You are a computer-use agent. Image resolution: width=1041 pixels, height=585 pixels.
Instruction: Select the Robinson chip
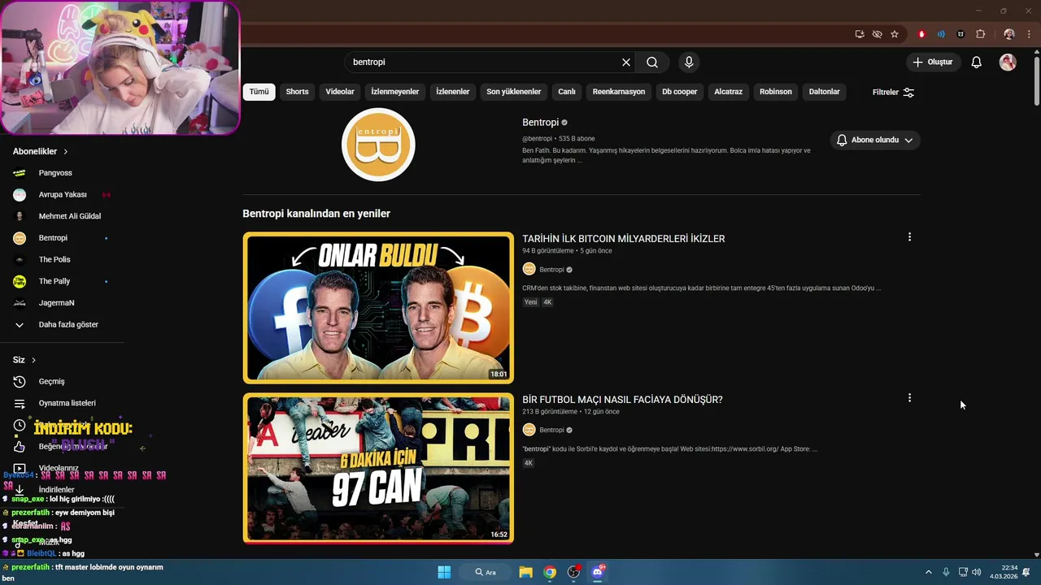click(776, 92)
